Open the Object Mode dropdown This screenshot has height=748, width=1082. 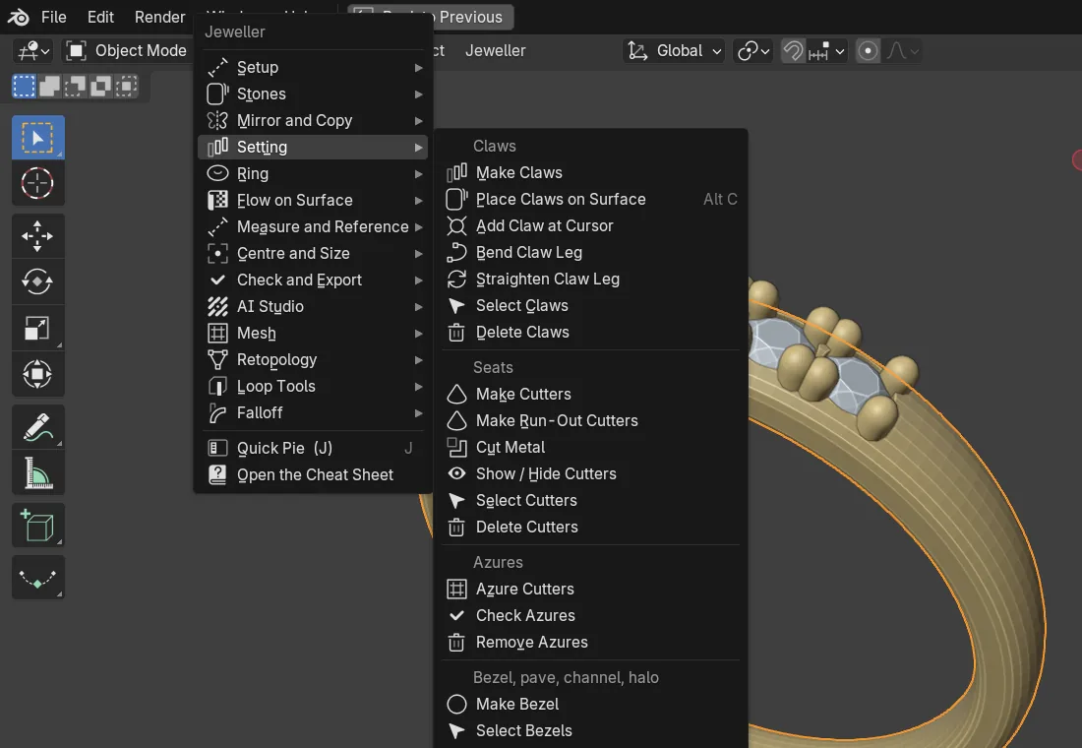pos(126,50)
